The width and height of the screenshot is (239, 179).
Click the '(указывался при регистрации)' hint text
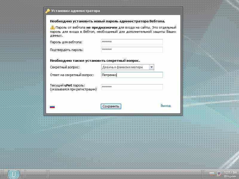coord(73,89)
